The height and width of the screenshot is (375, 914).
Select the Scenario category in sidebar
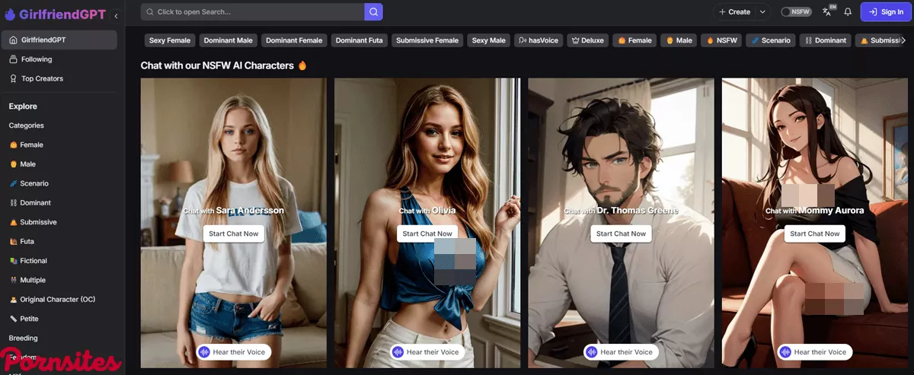pyautogui.click(x=34, y=183)
